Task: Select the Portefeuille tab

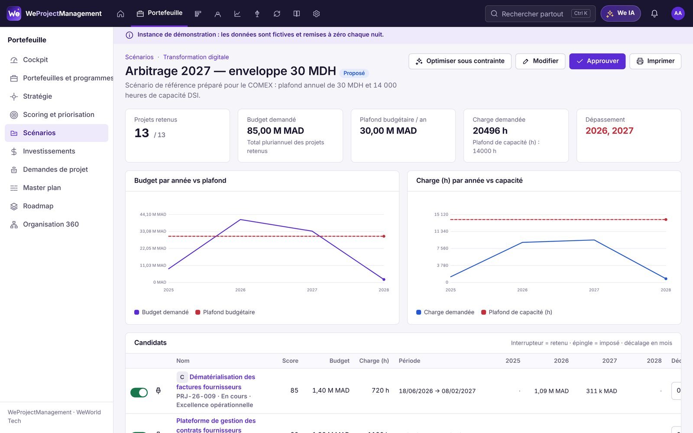Action: pyautogui.click(x=159, y=13)
